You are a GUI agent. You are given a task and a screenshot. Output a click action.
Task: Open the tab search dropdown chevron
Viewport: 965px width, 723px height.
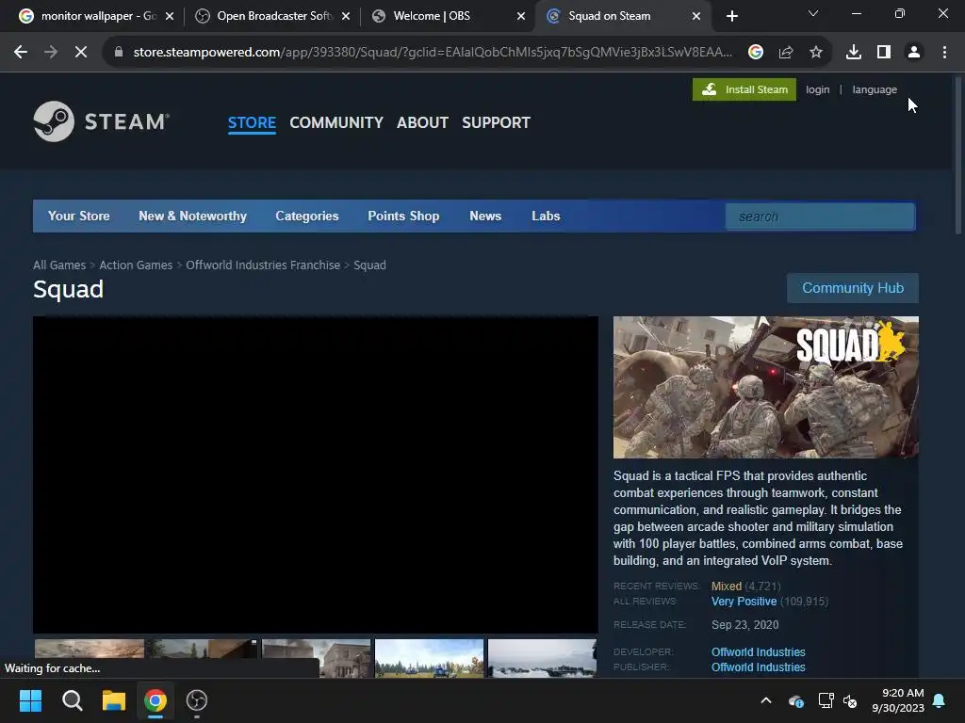point(813,13)
